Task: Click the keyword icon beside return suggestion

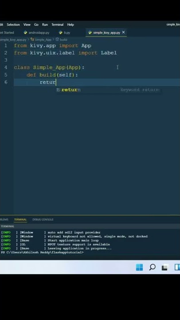Action: pos(58,90)
